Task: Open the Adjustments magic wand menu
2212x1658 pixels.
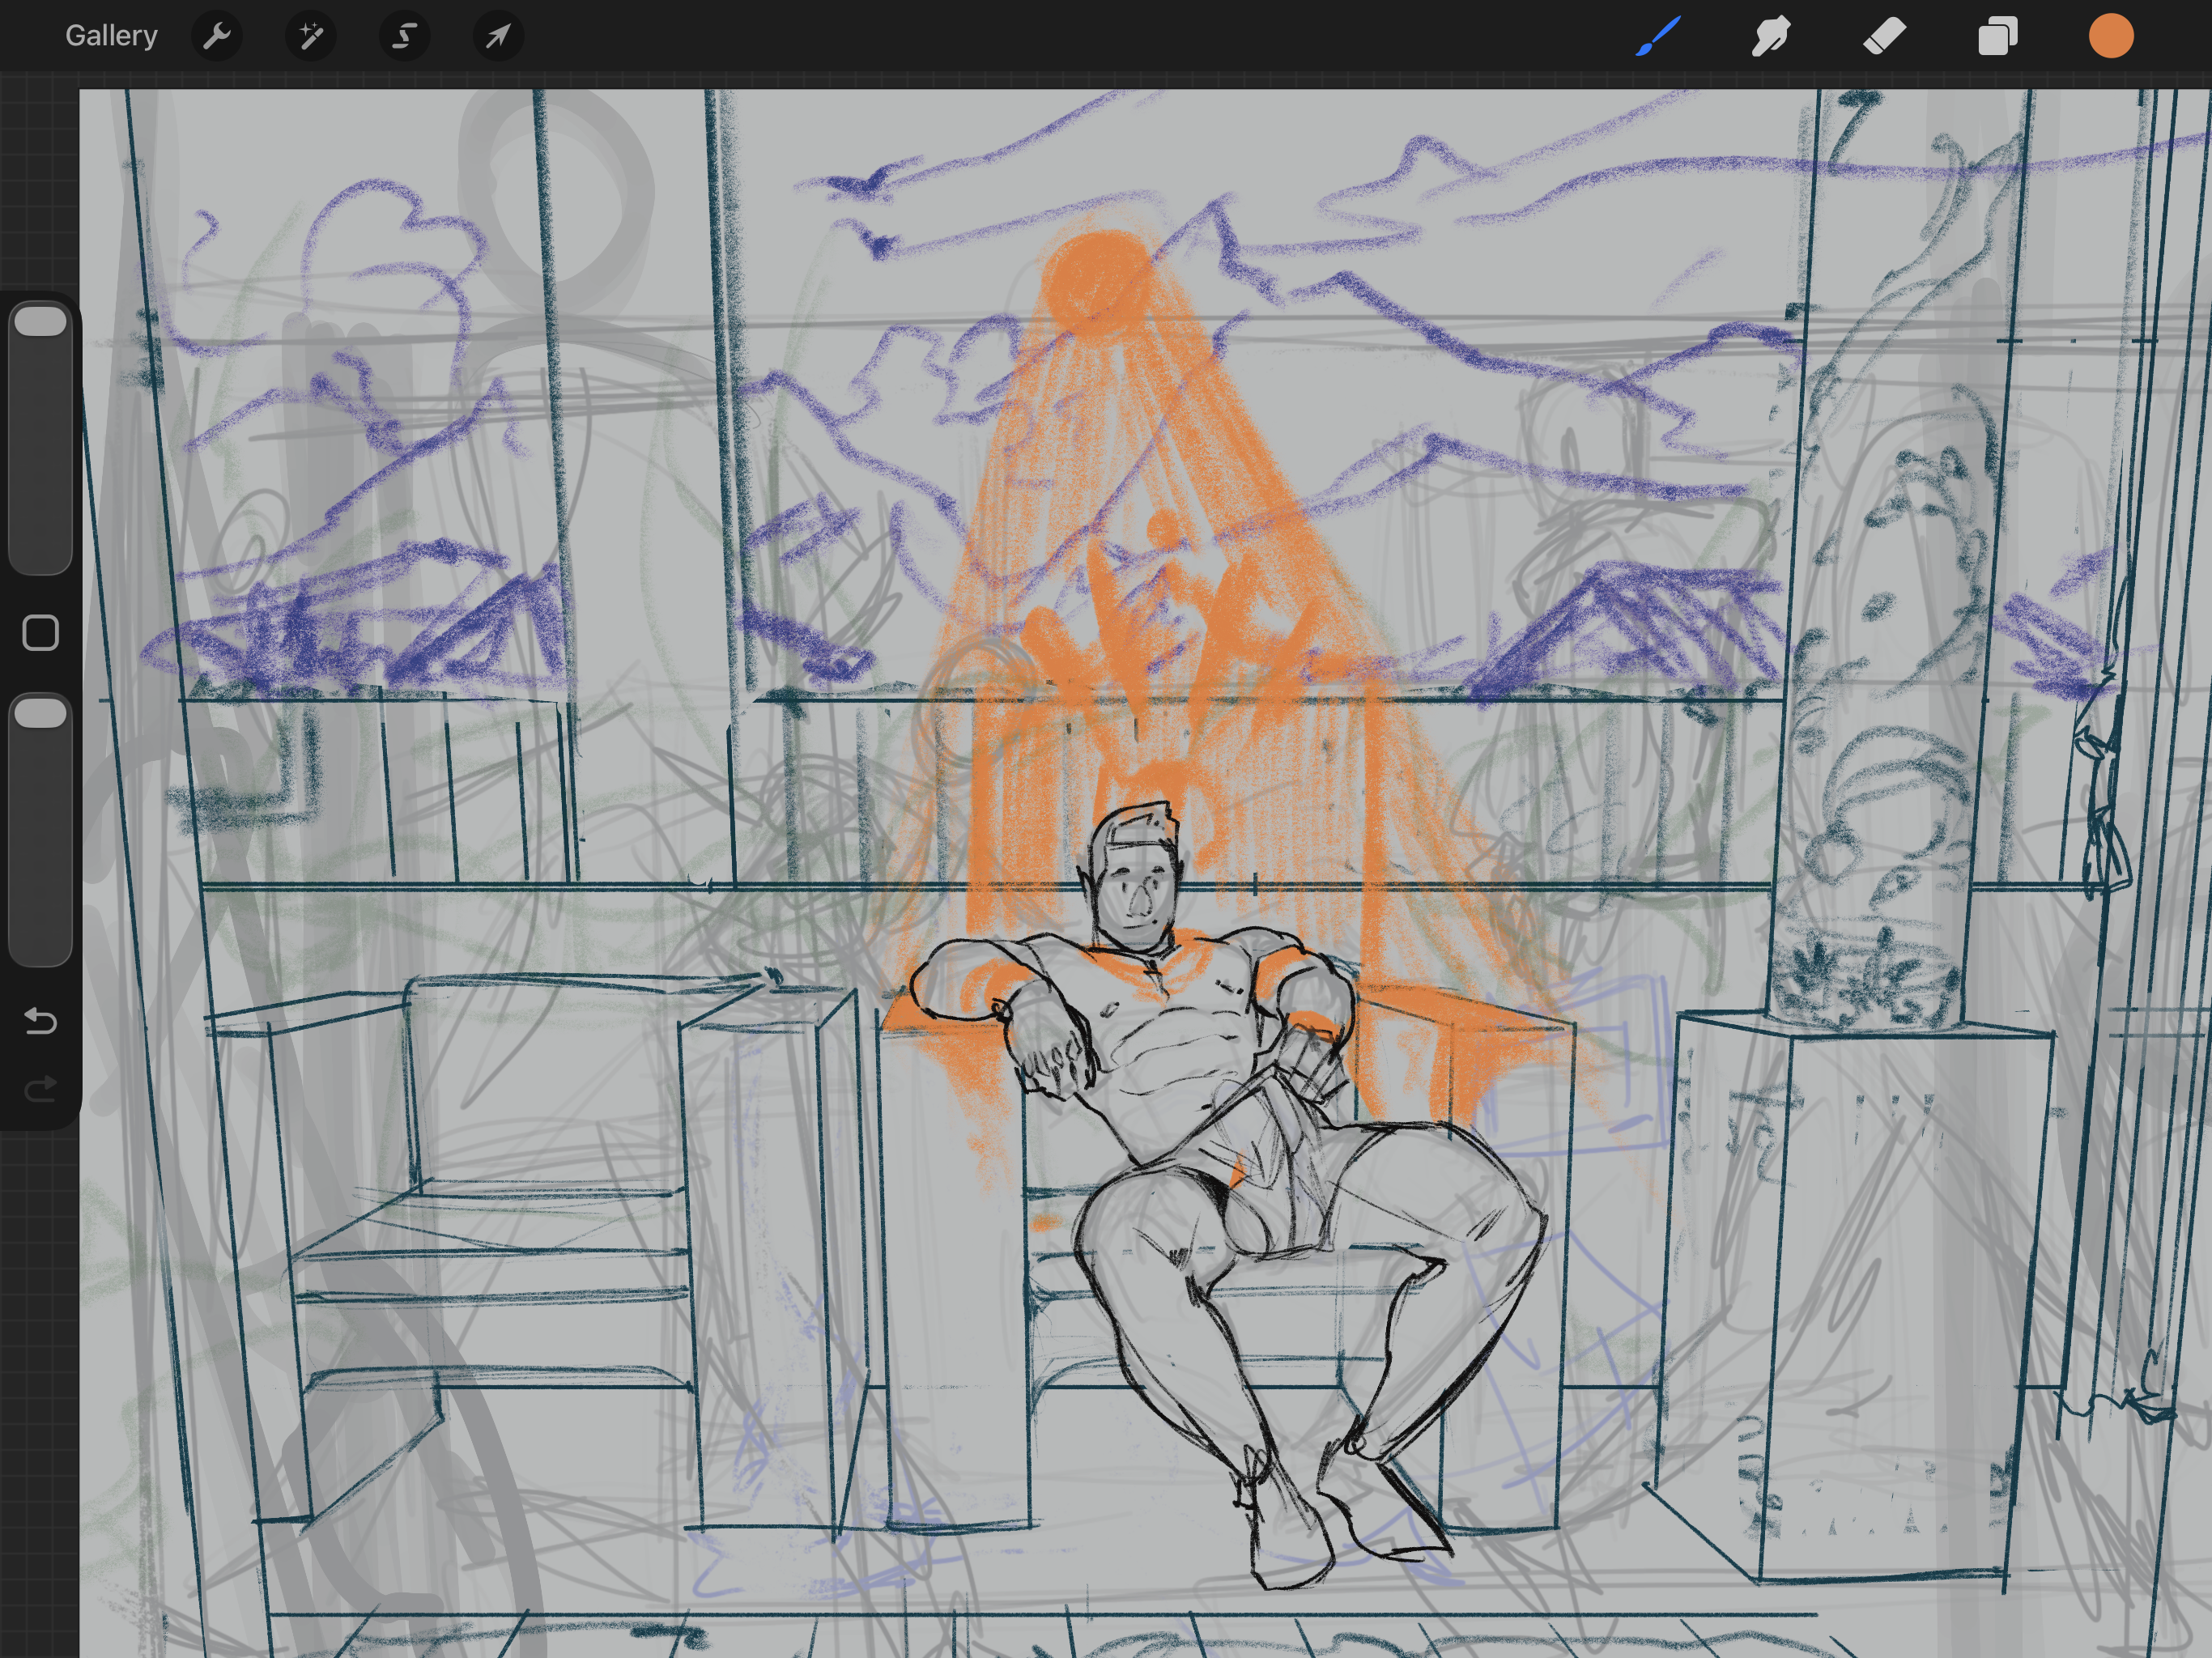Action: pyautogui.click(x=311, y=36)
